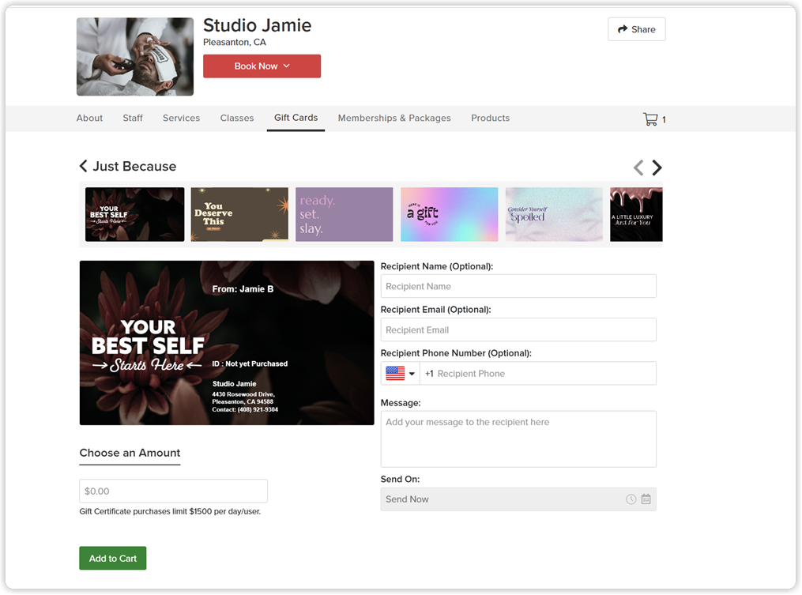Click the Studio Jamie title
This screenshot has height=595, width=802.
click(258, 25)
